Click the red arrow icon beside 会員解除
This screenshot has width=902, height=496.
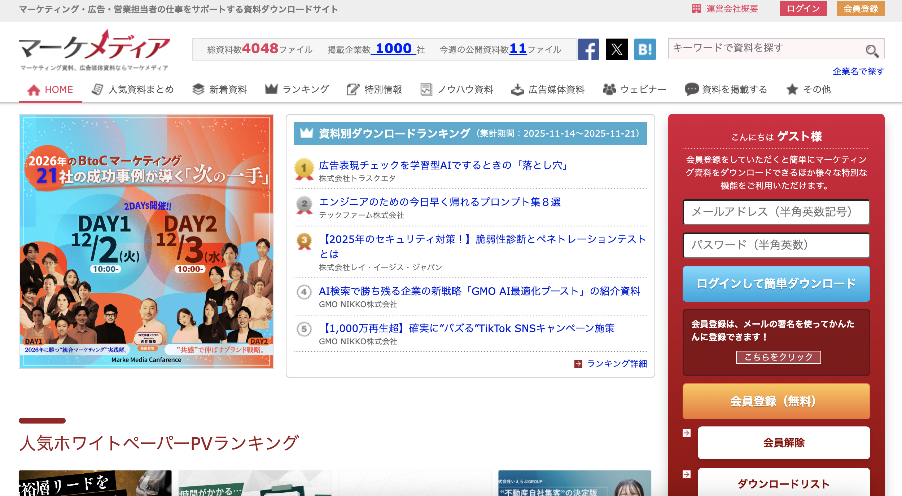coord(687,433)
